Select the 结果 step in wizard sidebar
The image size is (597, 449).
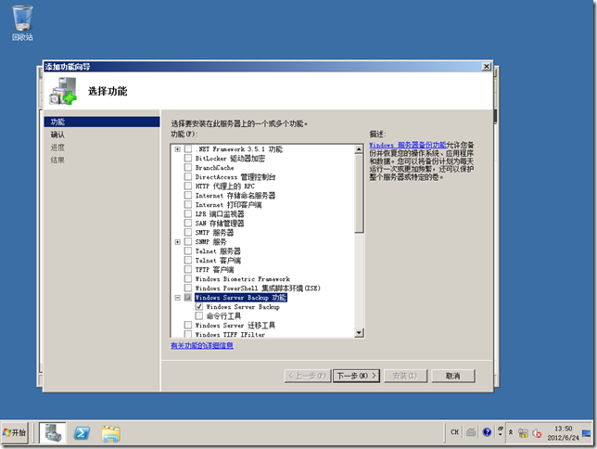click(57, 160)
